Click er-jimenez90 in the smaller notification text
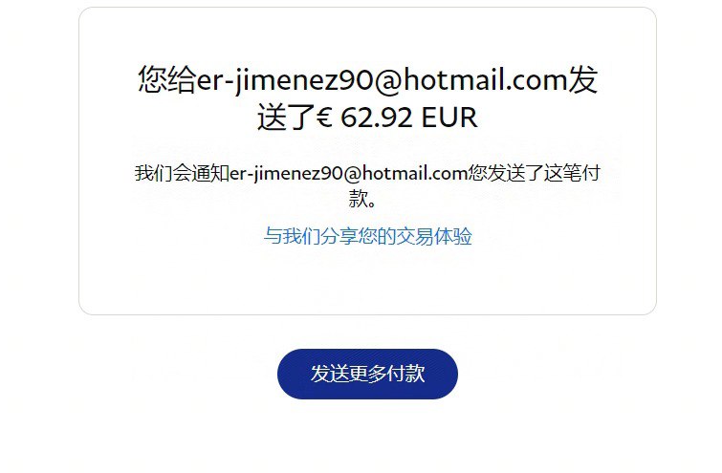This screenshot has height=473, width=722. pos(286,174)
